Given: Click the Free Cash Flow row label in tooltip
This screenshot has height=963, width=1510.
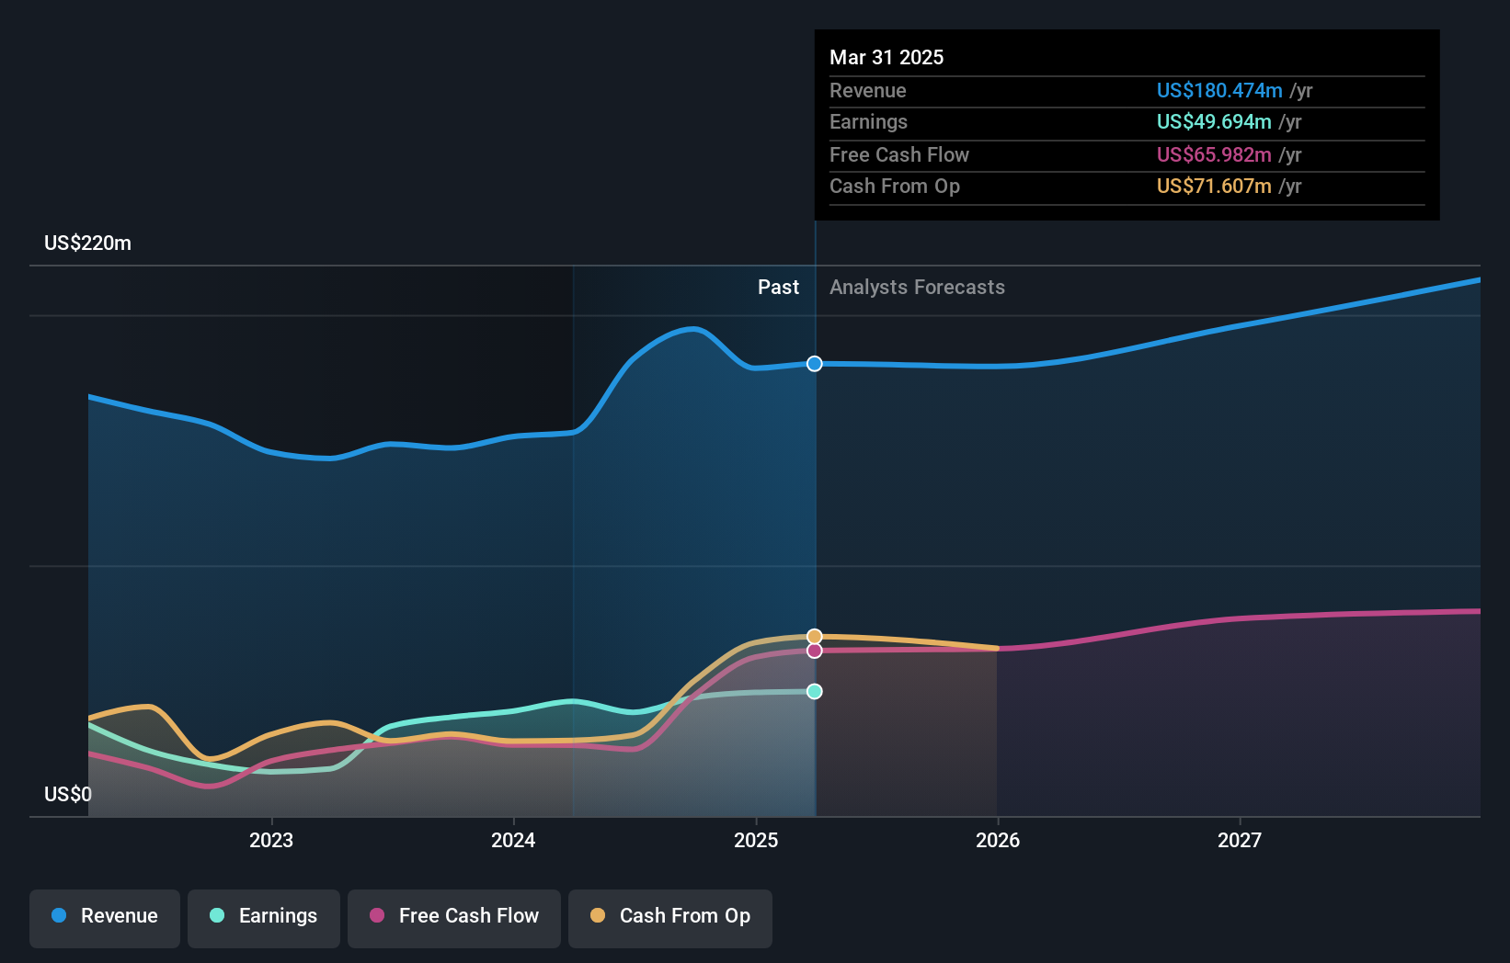Looking at the screenshot, I should pyautogui.click(x=899, y=155).
